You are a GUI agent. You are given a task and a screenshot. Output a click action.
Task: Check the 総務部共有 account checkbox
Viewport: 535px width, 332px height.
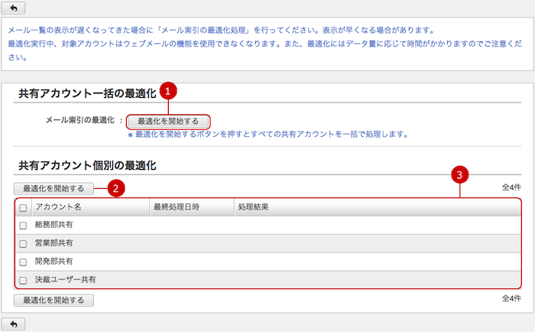coord(23,226)
